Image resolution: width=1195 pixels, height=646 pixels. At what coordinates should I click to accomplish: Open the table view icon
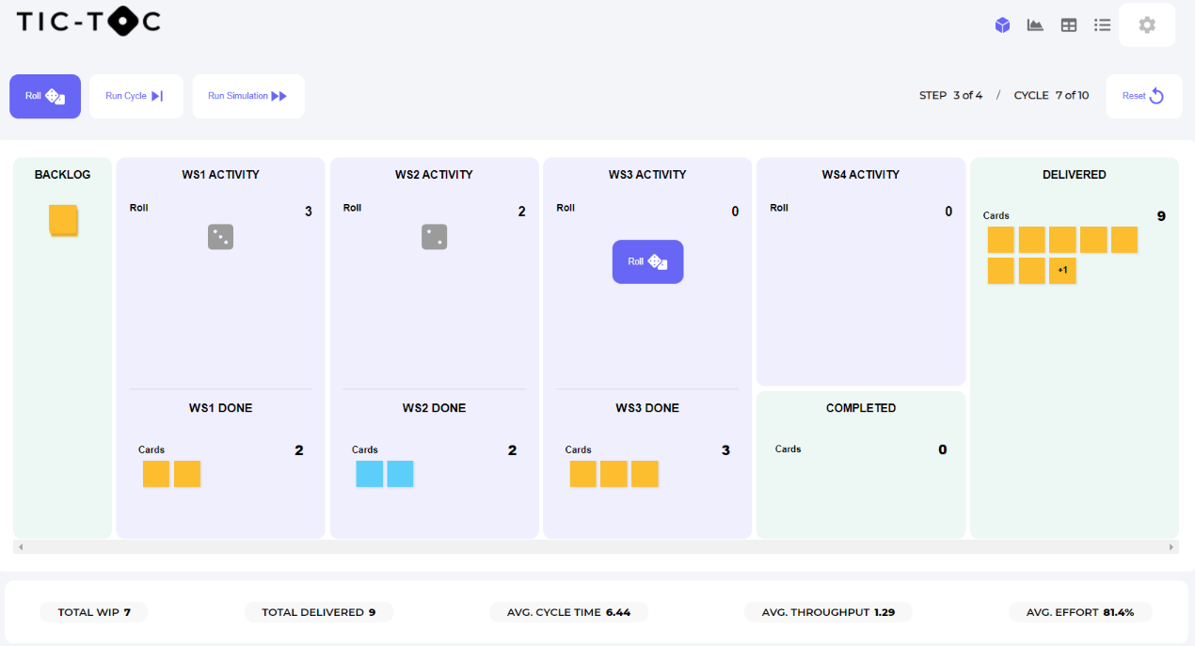coord(1069,25)
